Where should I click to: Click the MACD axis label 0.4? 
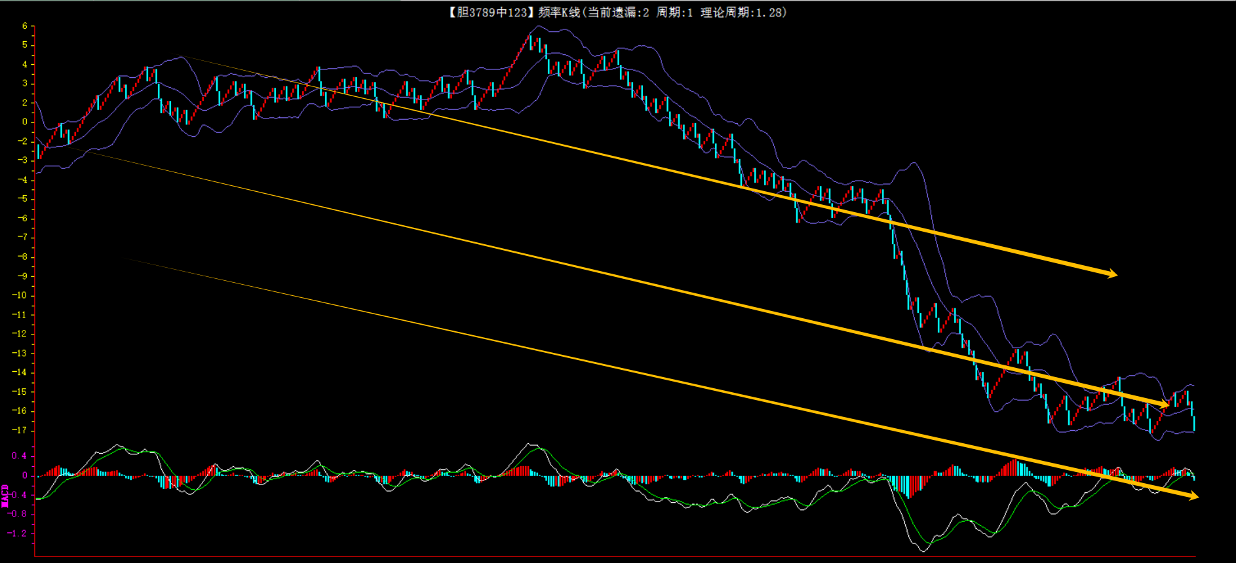pos(20,456)
